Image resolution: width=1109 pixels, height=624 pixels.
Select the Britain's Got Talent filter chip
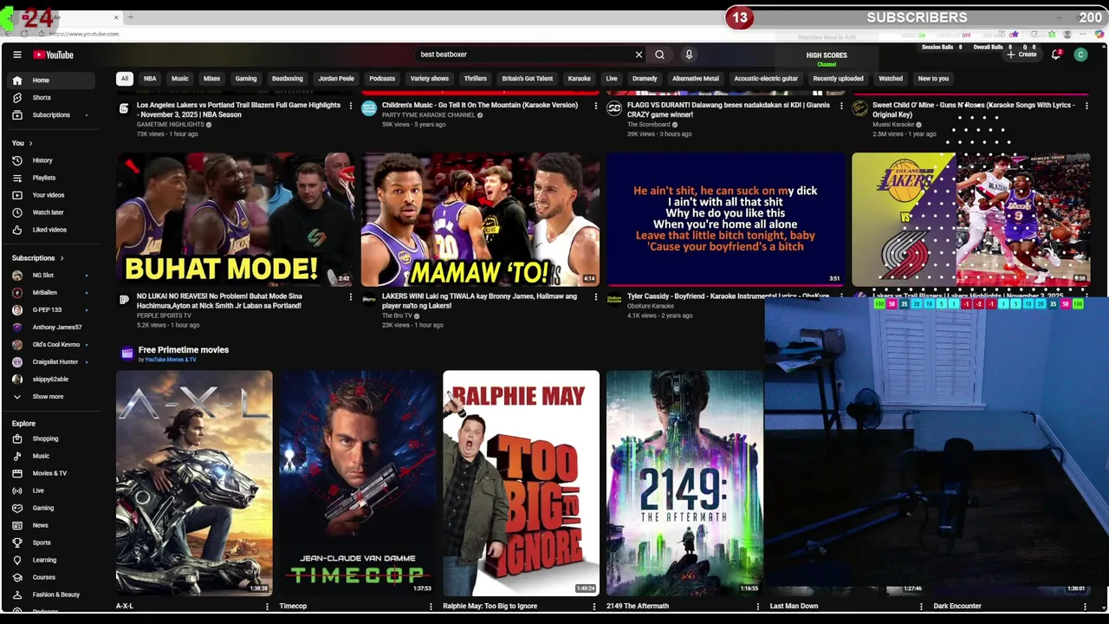pos(527,79)
